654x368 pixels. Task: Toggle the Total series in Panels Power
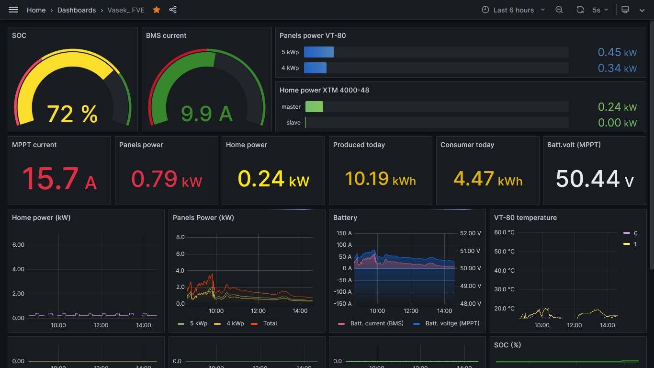point(270,323)
